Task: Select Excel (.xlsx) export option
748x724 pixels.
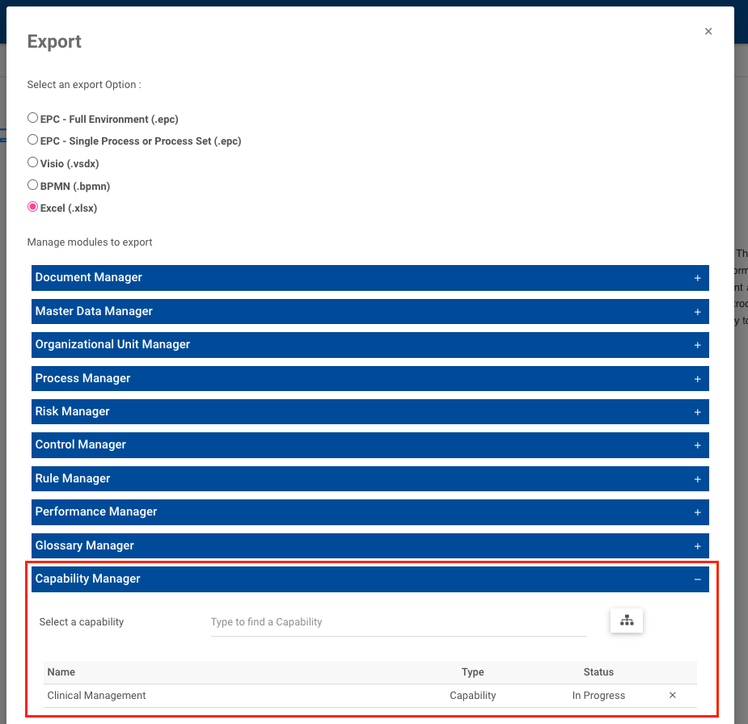Action: (x=32, y=207)
